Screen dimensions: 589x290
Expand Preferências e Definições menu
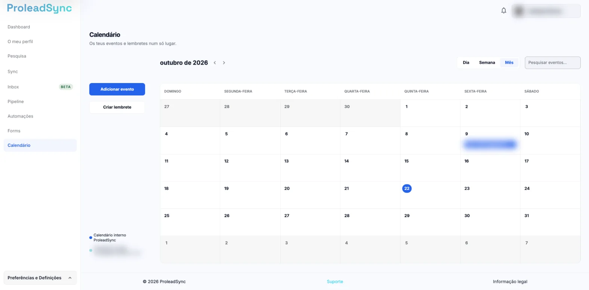(x=40, y=278)
